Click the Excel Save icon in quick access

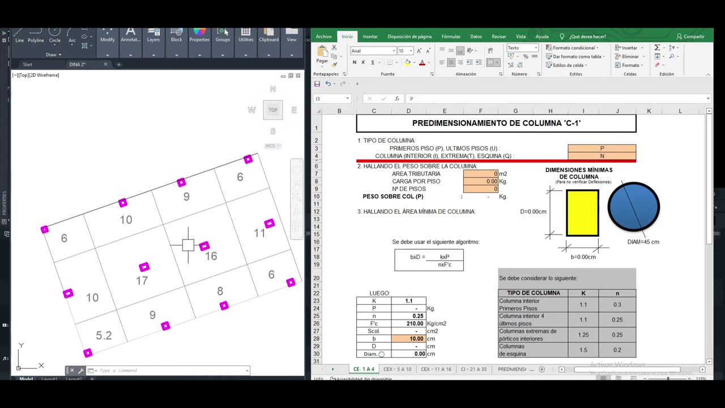[x=317, y=84]
